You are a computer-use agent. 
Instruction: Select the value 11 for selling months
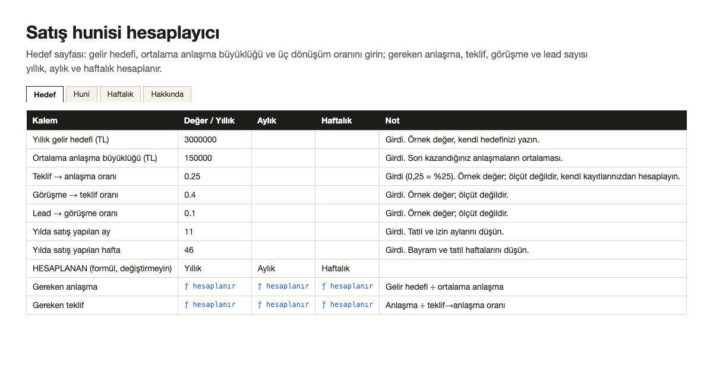(214, 232)
